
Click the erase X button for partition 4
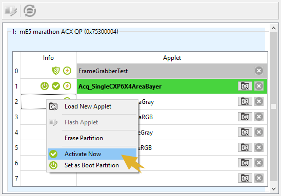259,133
